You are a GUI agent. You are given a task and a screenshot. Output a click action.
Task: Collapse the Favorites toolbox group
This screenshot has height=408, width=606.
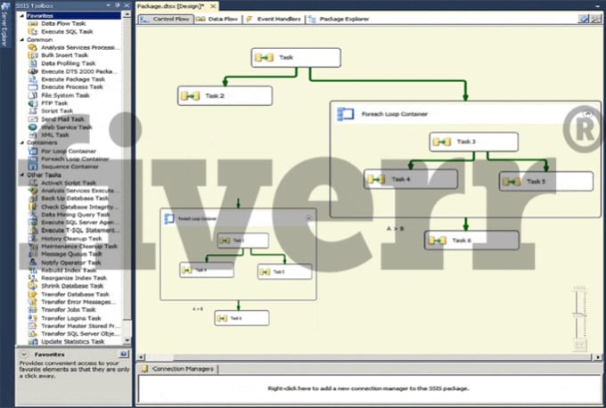[22, 16]
